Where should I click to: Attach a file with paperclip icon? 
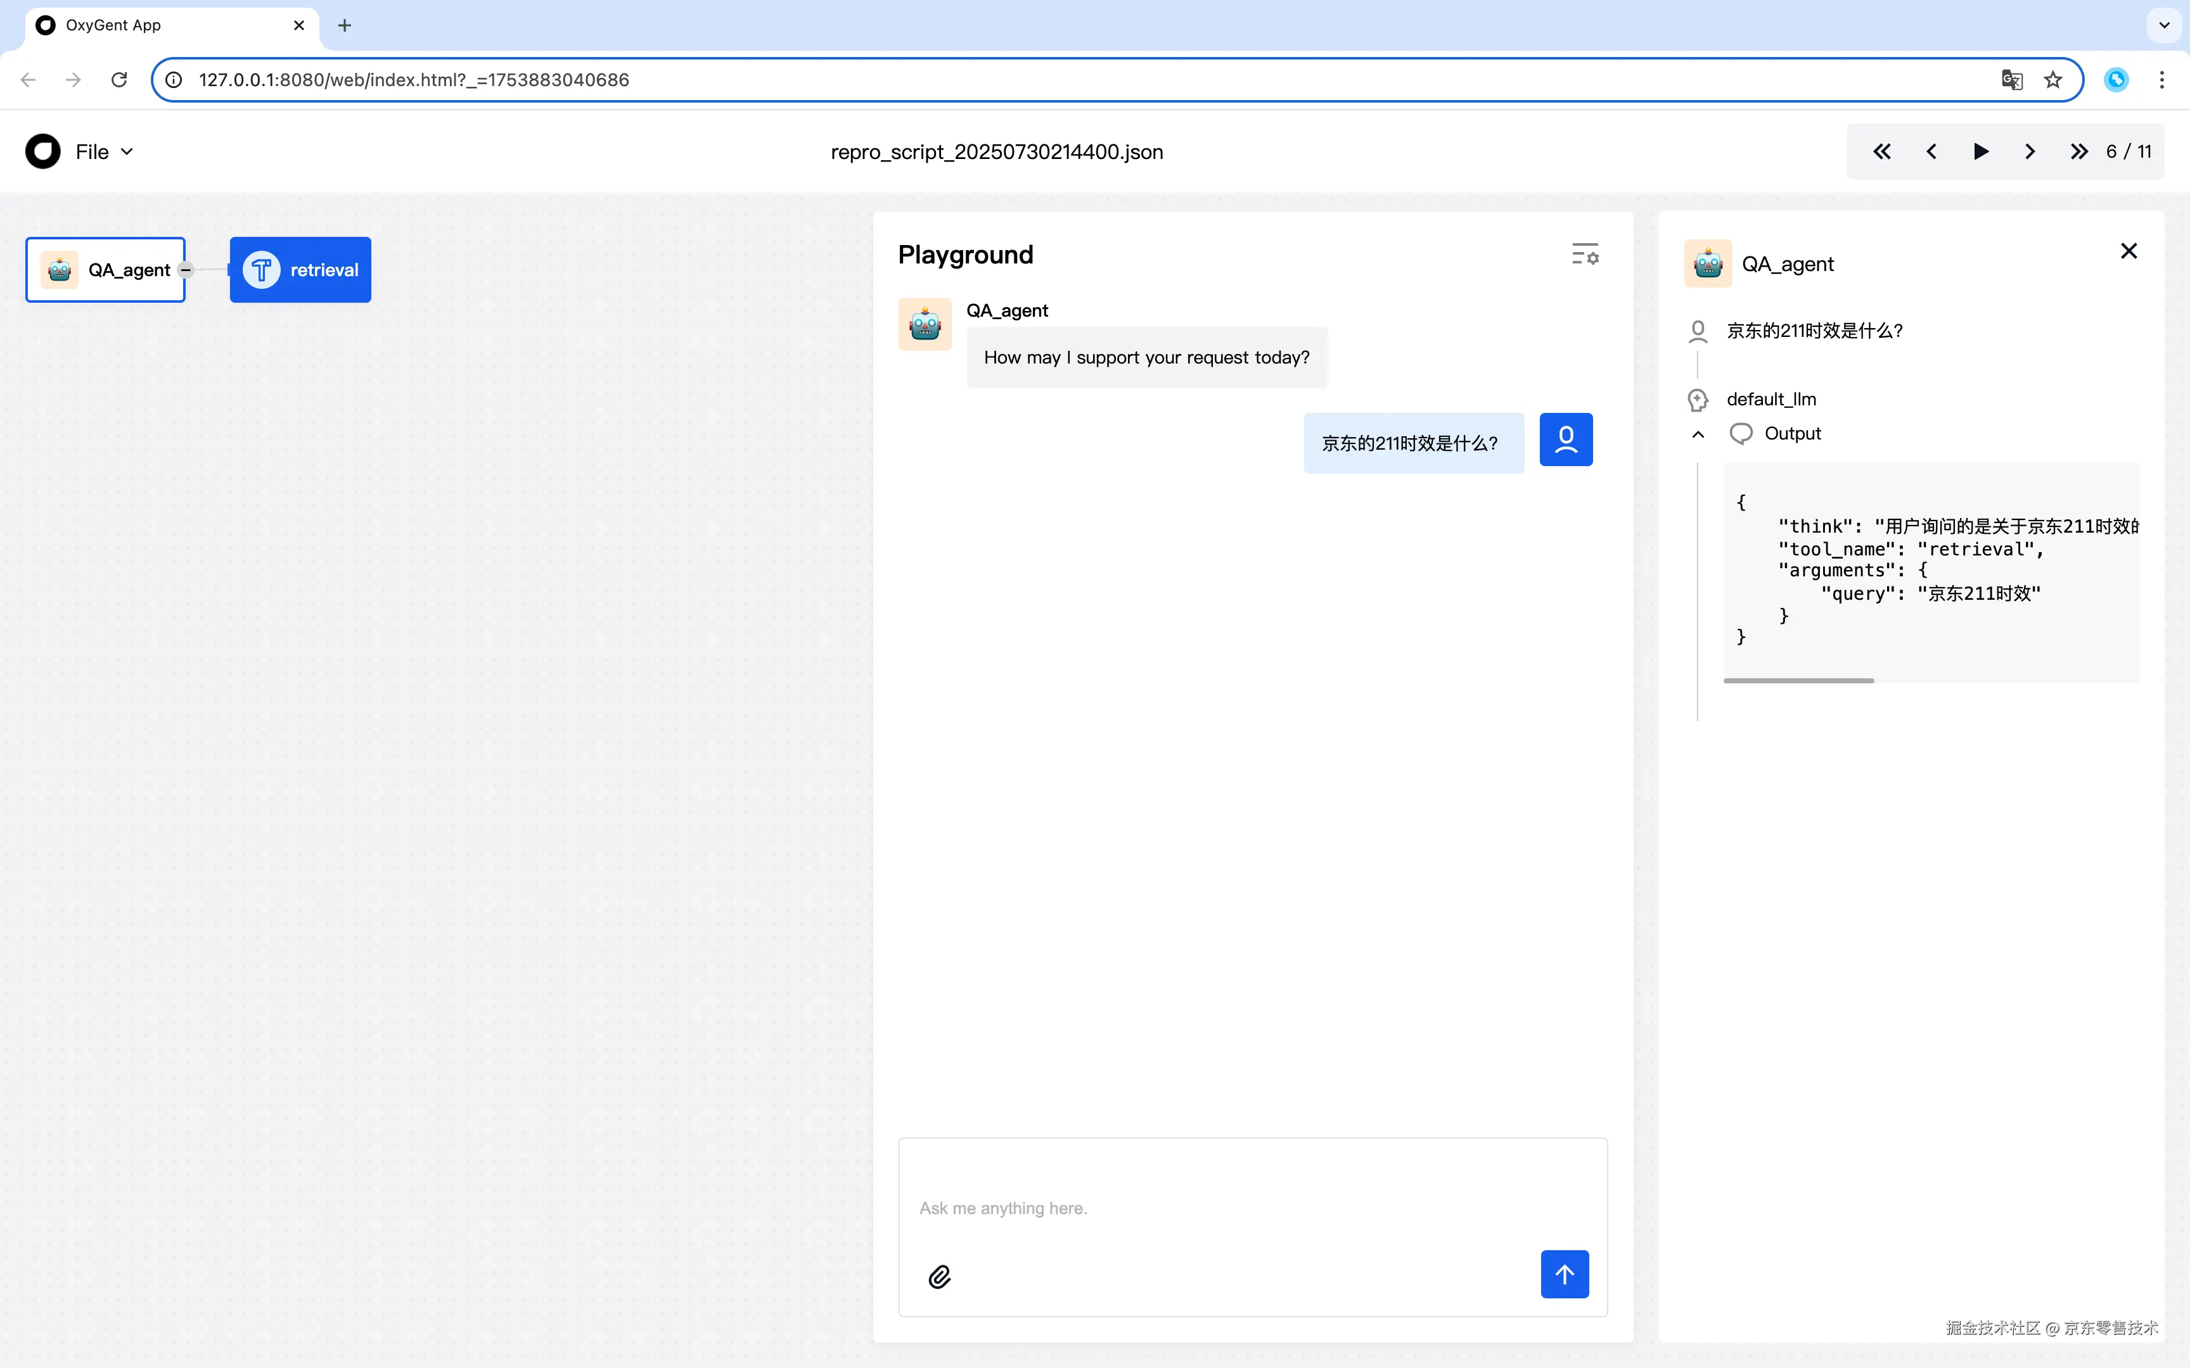(939, 1277)
